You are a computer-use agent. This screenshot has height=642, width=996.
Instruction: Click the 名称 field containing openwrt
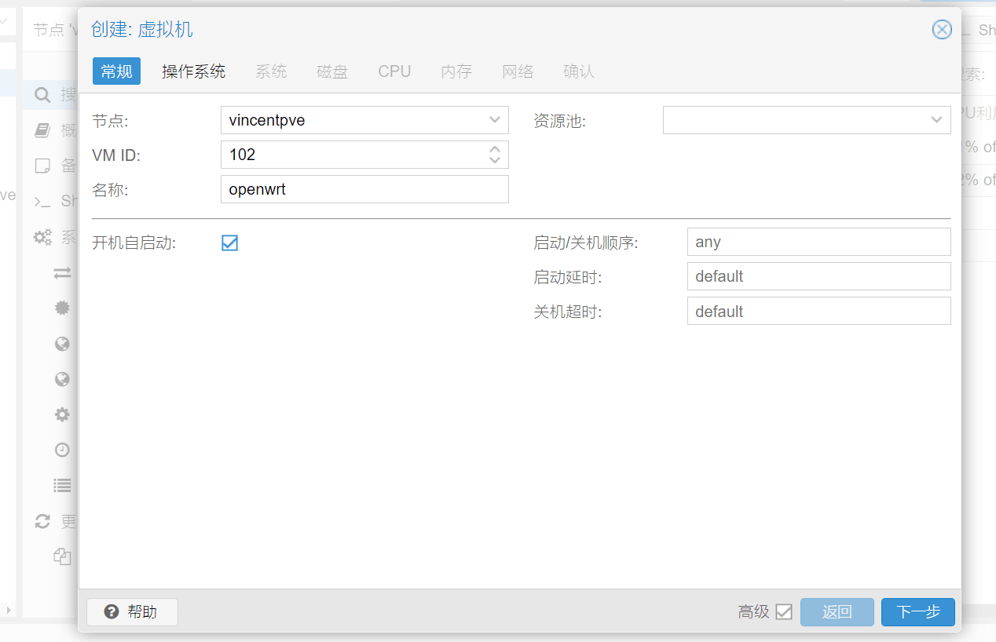[364, 189]
